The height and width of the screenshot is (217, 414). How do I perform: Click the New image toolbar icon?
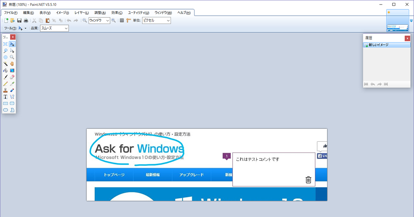[x=6, y=20]
